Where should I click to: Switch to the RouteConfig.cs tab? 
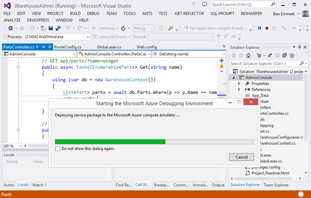(x=68, y=47)
